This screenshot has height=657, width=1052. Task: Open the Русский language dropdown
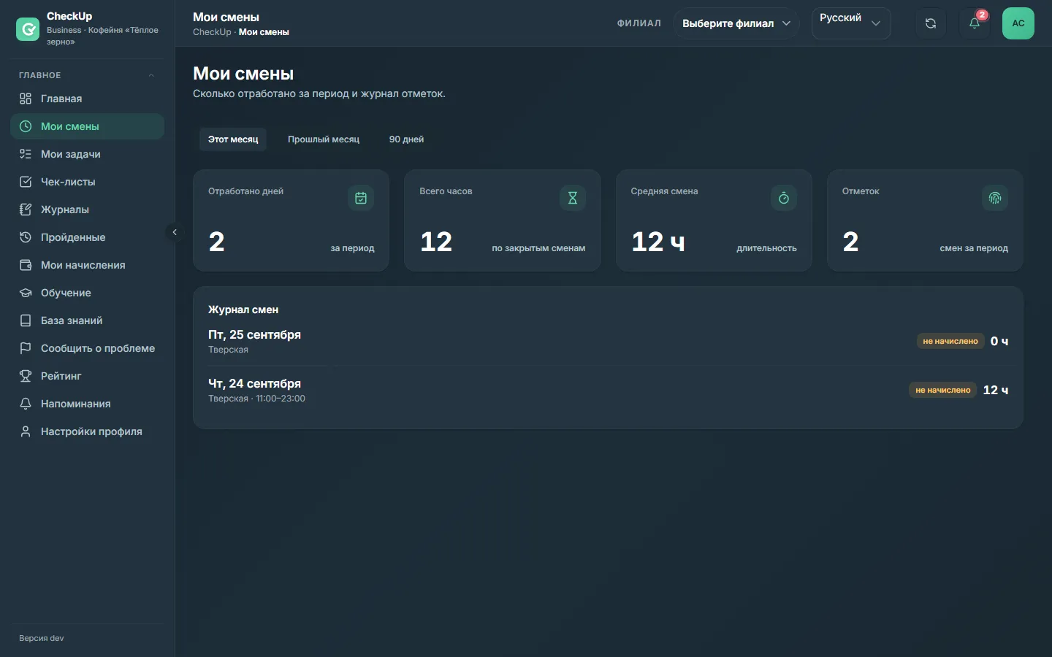coord(851,23)
